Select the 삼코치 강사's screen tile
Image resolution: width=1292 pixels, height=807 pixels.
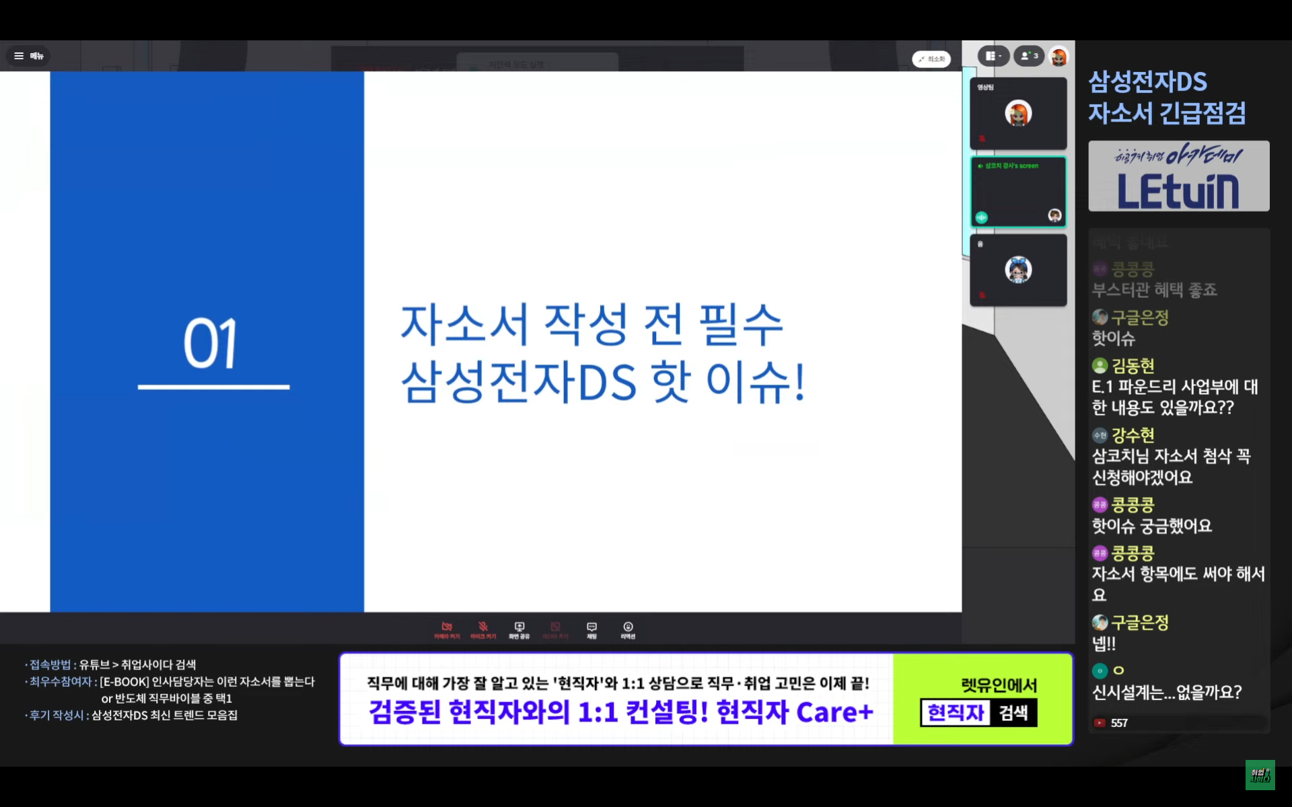pyautogui.click(x=1018, y=192)
